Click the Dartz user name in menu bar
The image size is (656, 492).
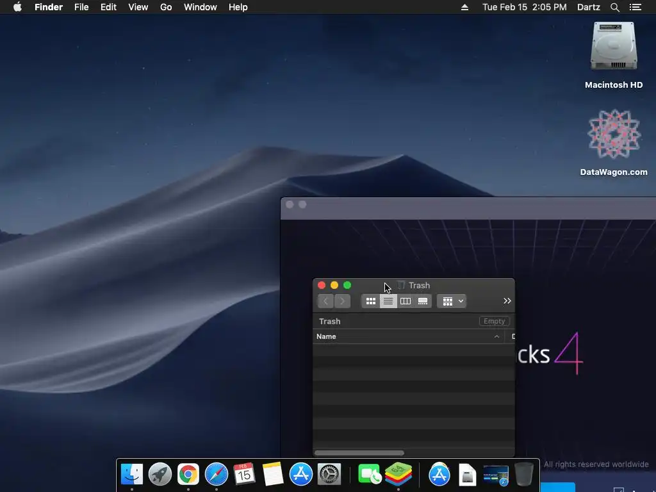[588, 7]
